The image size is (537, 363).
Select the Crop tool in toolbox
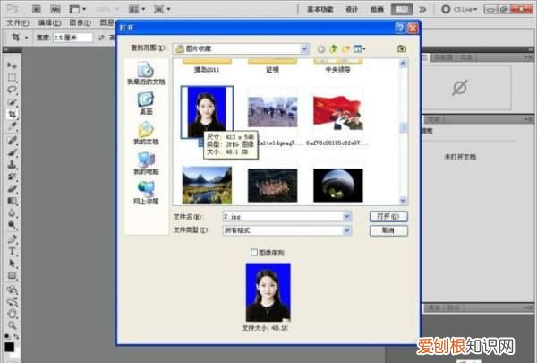click(12, 114)
